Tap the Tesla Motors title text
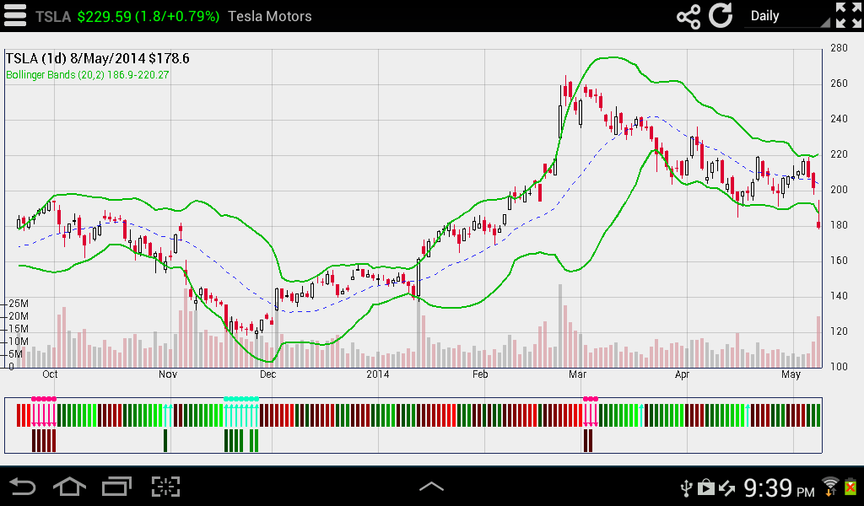864x506 pixels. coord(268,15)
